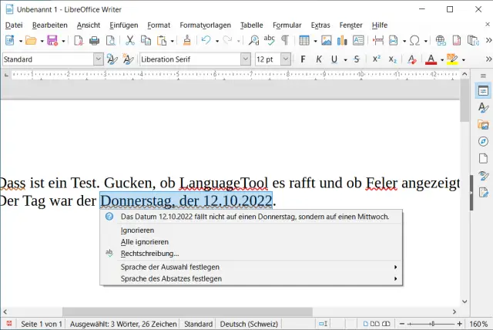Open the paragraph style dropdown
This screenshot has width=493, height=330.
(x=99, y=59)
